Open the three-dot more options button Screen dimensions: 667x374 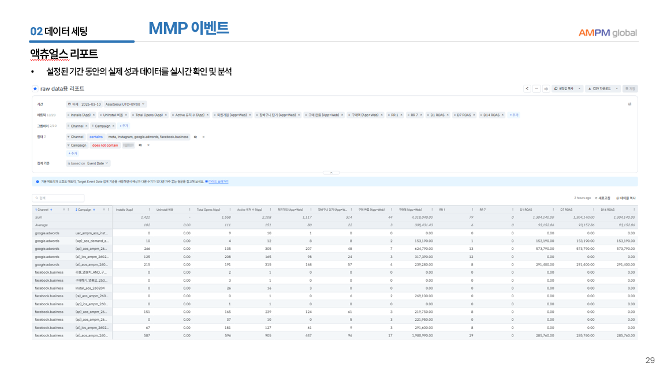tap(536, 88)
